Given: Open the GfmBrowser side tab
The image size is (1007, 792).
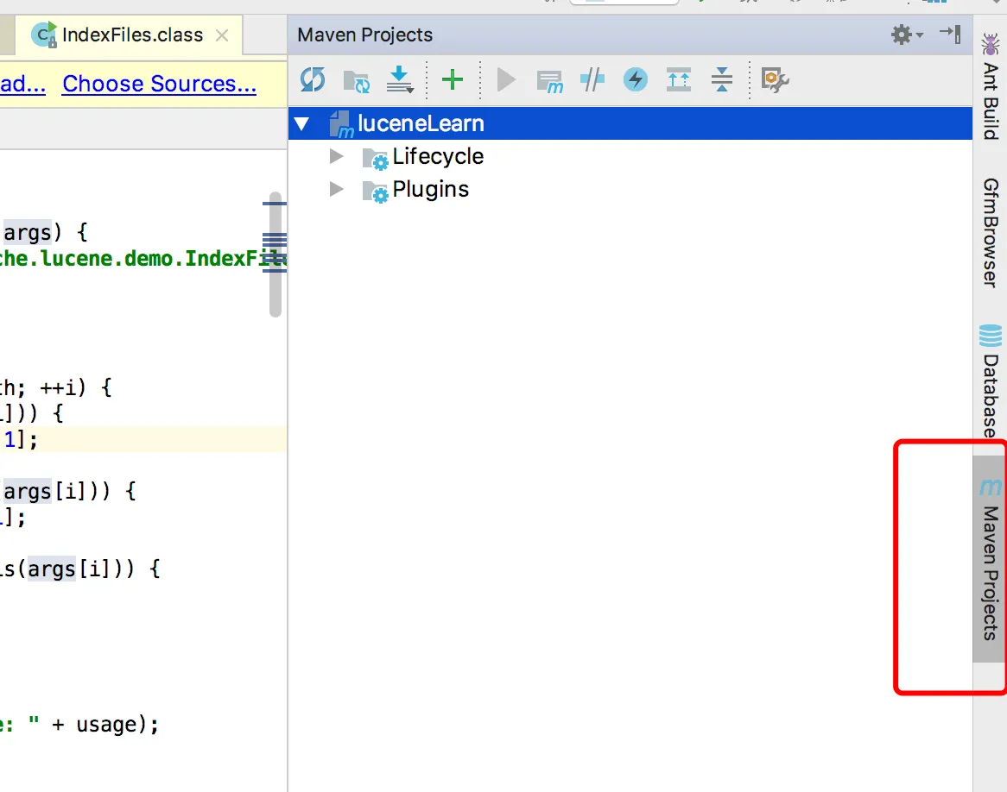Looking at the screenshot, I should click(x=991, y=232).
